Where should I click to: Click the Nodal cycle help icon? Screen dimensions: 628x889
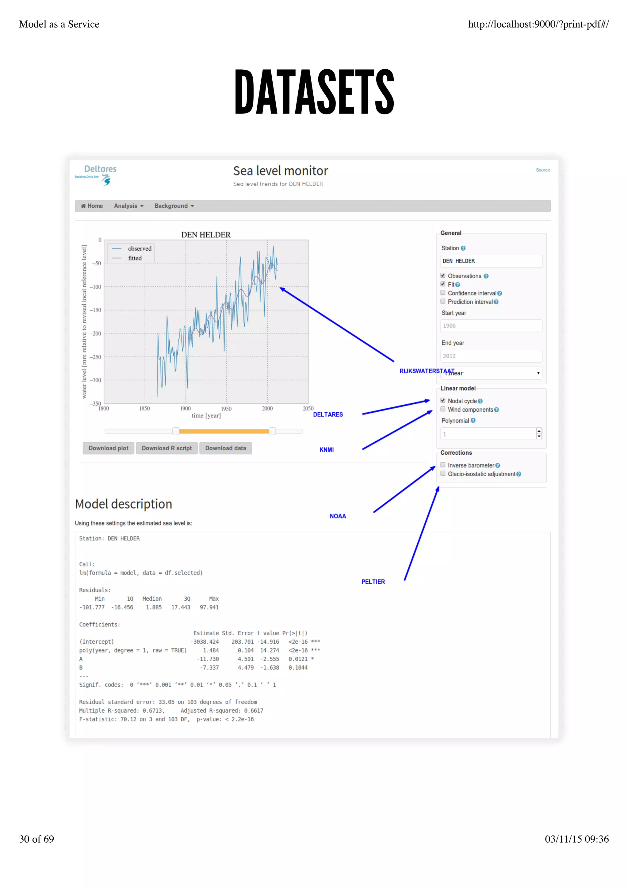click(480, 401)
